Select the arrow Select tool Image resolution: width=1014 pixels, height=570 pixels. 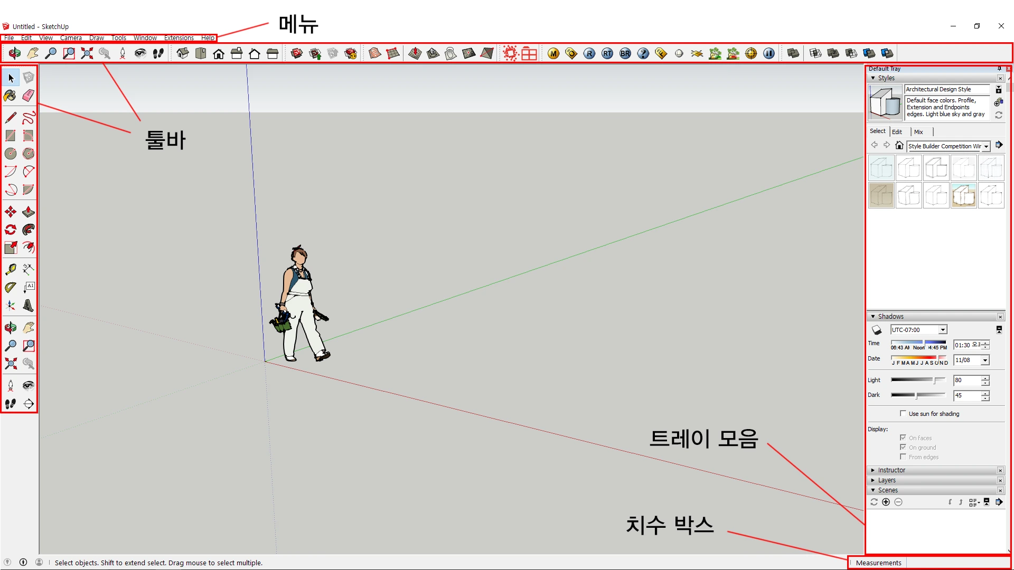coord(11,78)
